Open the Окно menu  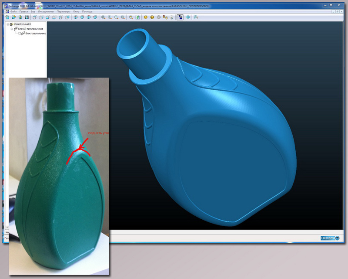(76, 11)
